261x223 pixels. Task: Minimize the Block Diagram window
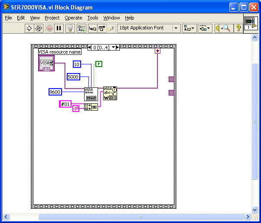coord(234,7)
